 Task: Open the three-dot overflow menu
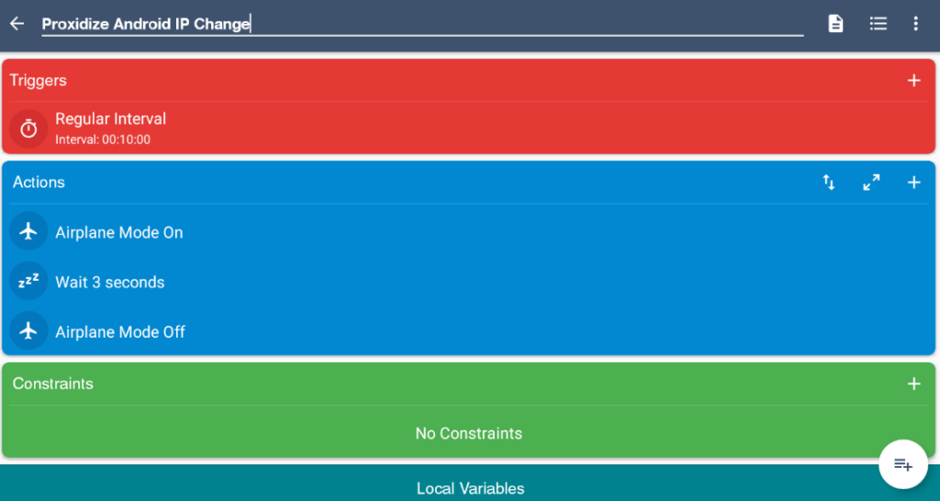[915, 24]
